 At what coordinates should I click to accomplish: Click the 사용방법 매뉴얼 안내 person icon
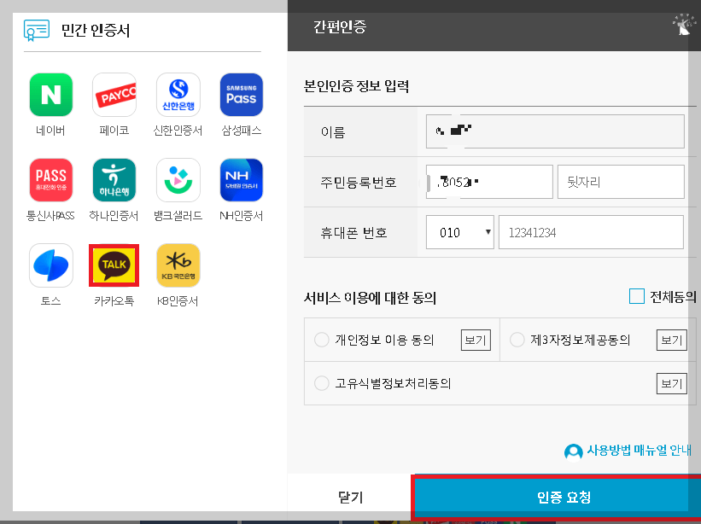click(x=573, y=451)
